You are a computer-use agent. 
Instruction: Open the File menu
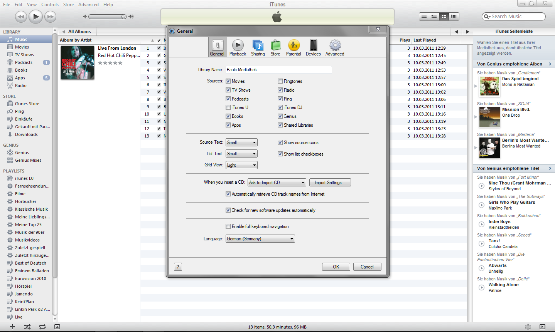[x=7, y=5]
